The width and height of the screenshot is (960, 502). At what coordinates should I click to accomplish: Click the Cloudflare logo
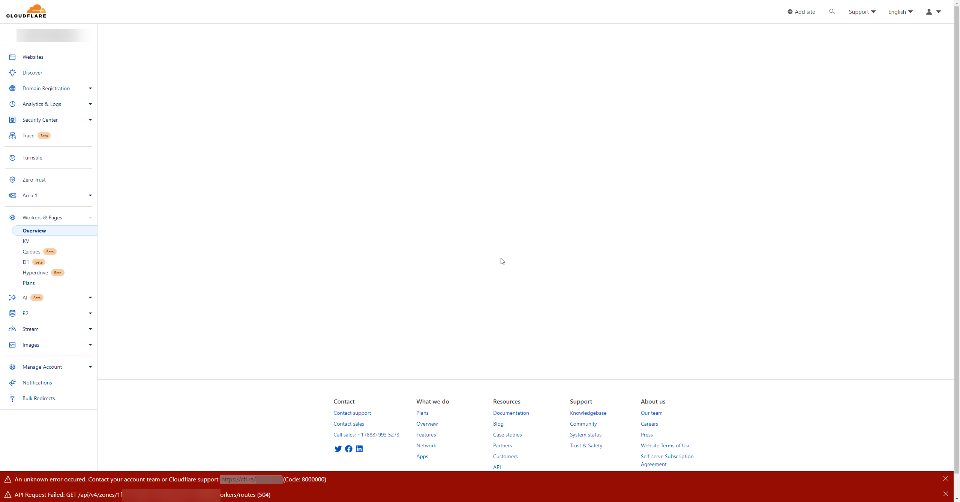coord(26,11)
